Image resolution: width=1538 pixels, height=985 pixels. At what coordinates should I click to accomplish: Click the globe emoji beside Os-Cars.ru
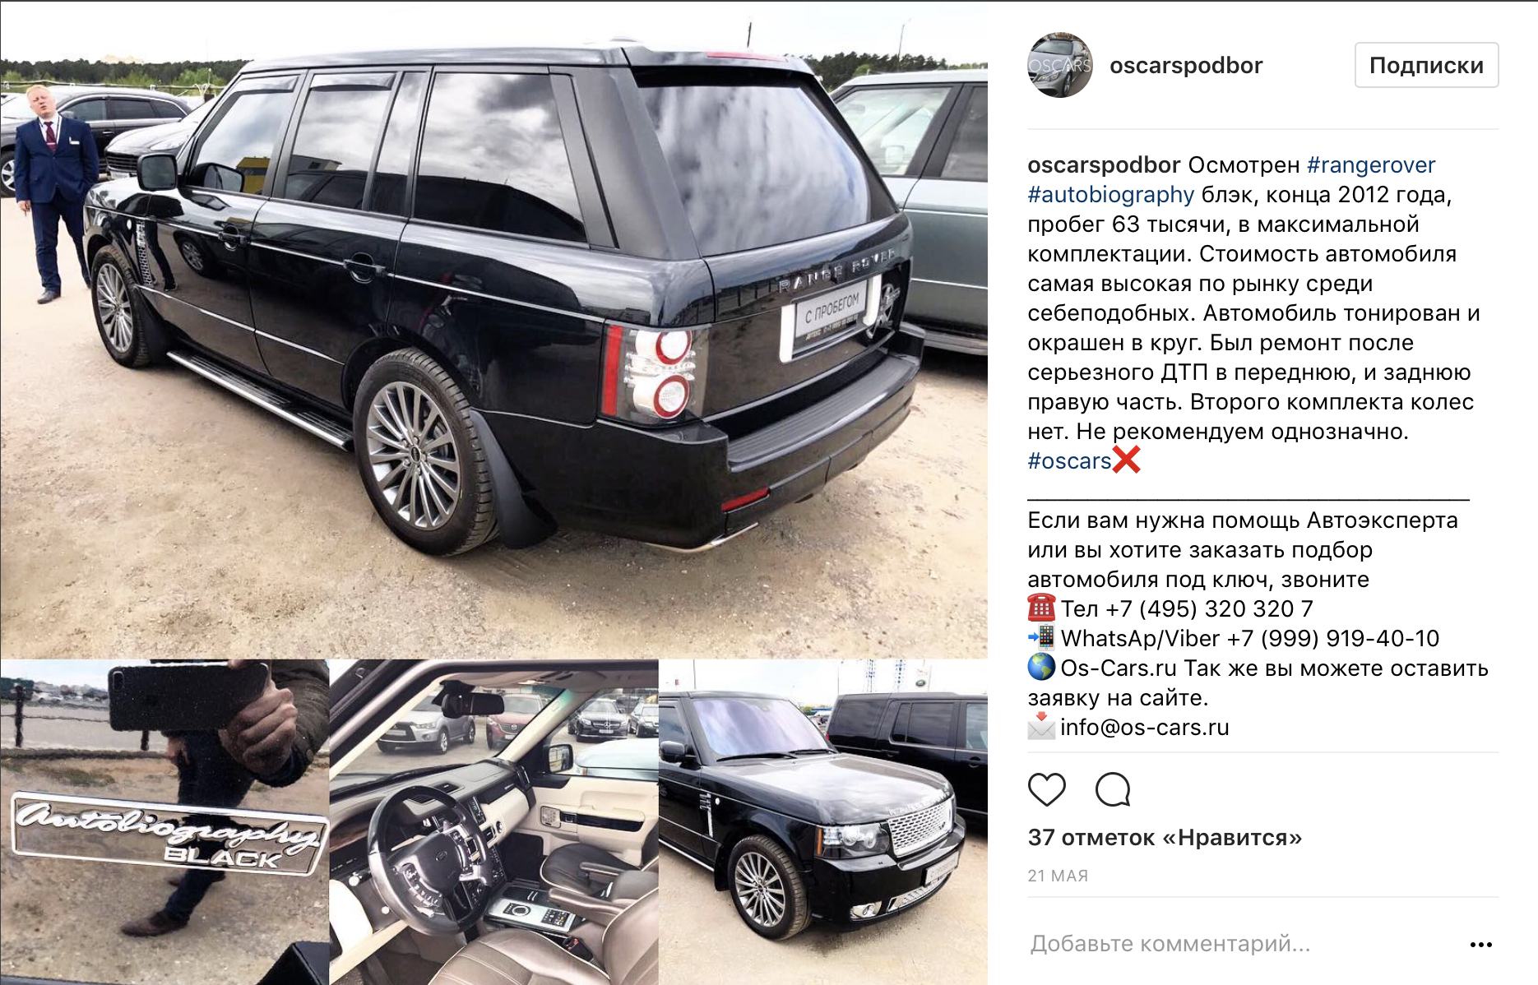(1041, 668)
